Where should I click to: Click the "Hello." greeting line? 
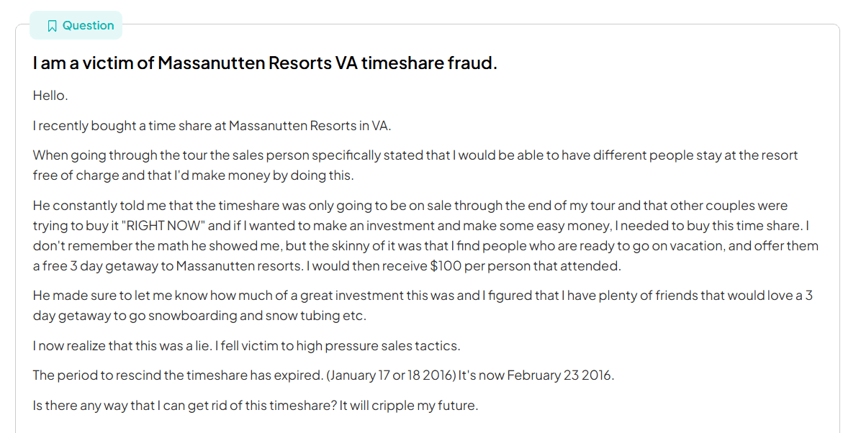50,96
